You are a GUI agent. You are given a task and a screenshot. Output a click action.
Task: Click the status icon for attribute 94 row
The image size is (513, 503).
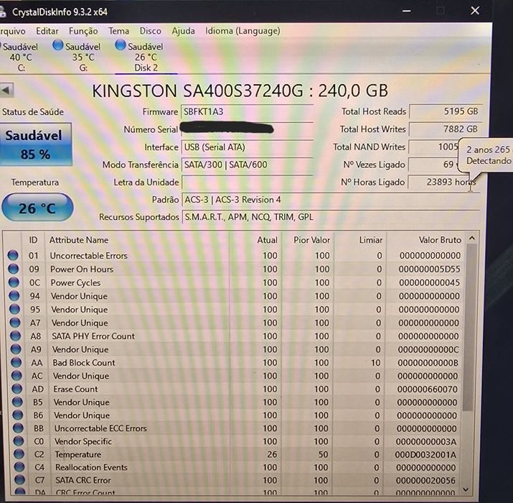point(14,295)
